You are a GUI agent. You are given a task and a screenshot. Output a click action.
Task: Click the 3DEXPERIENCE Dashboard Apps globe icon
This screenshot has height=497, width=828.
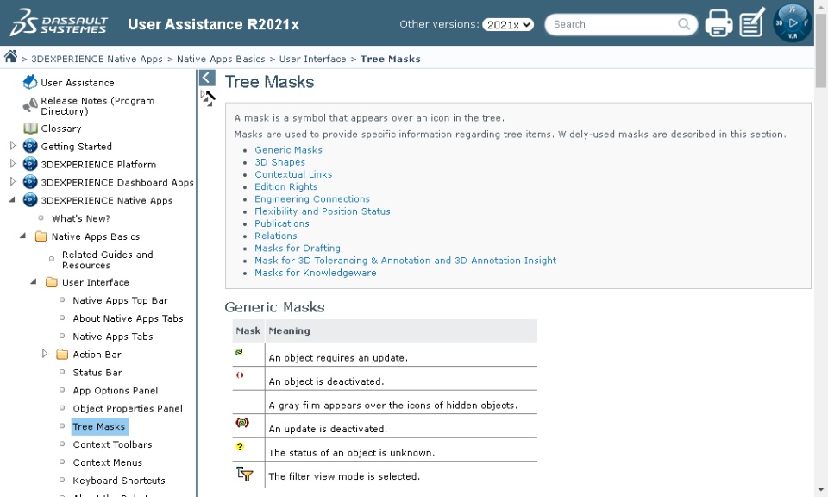(x=30, y=182)
